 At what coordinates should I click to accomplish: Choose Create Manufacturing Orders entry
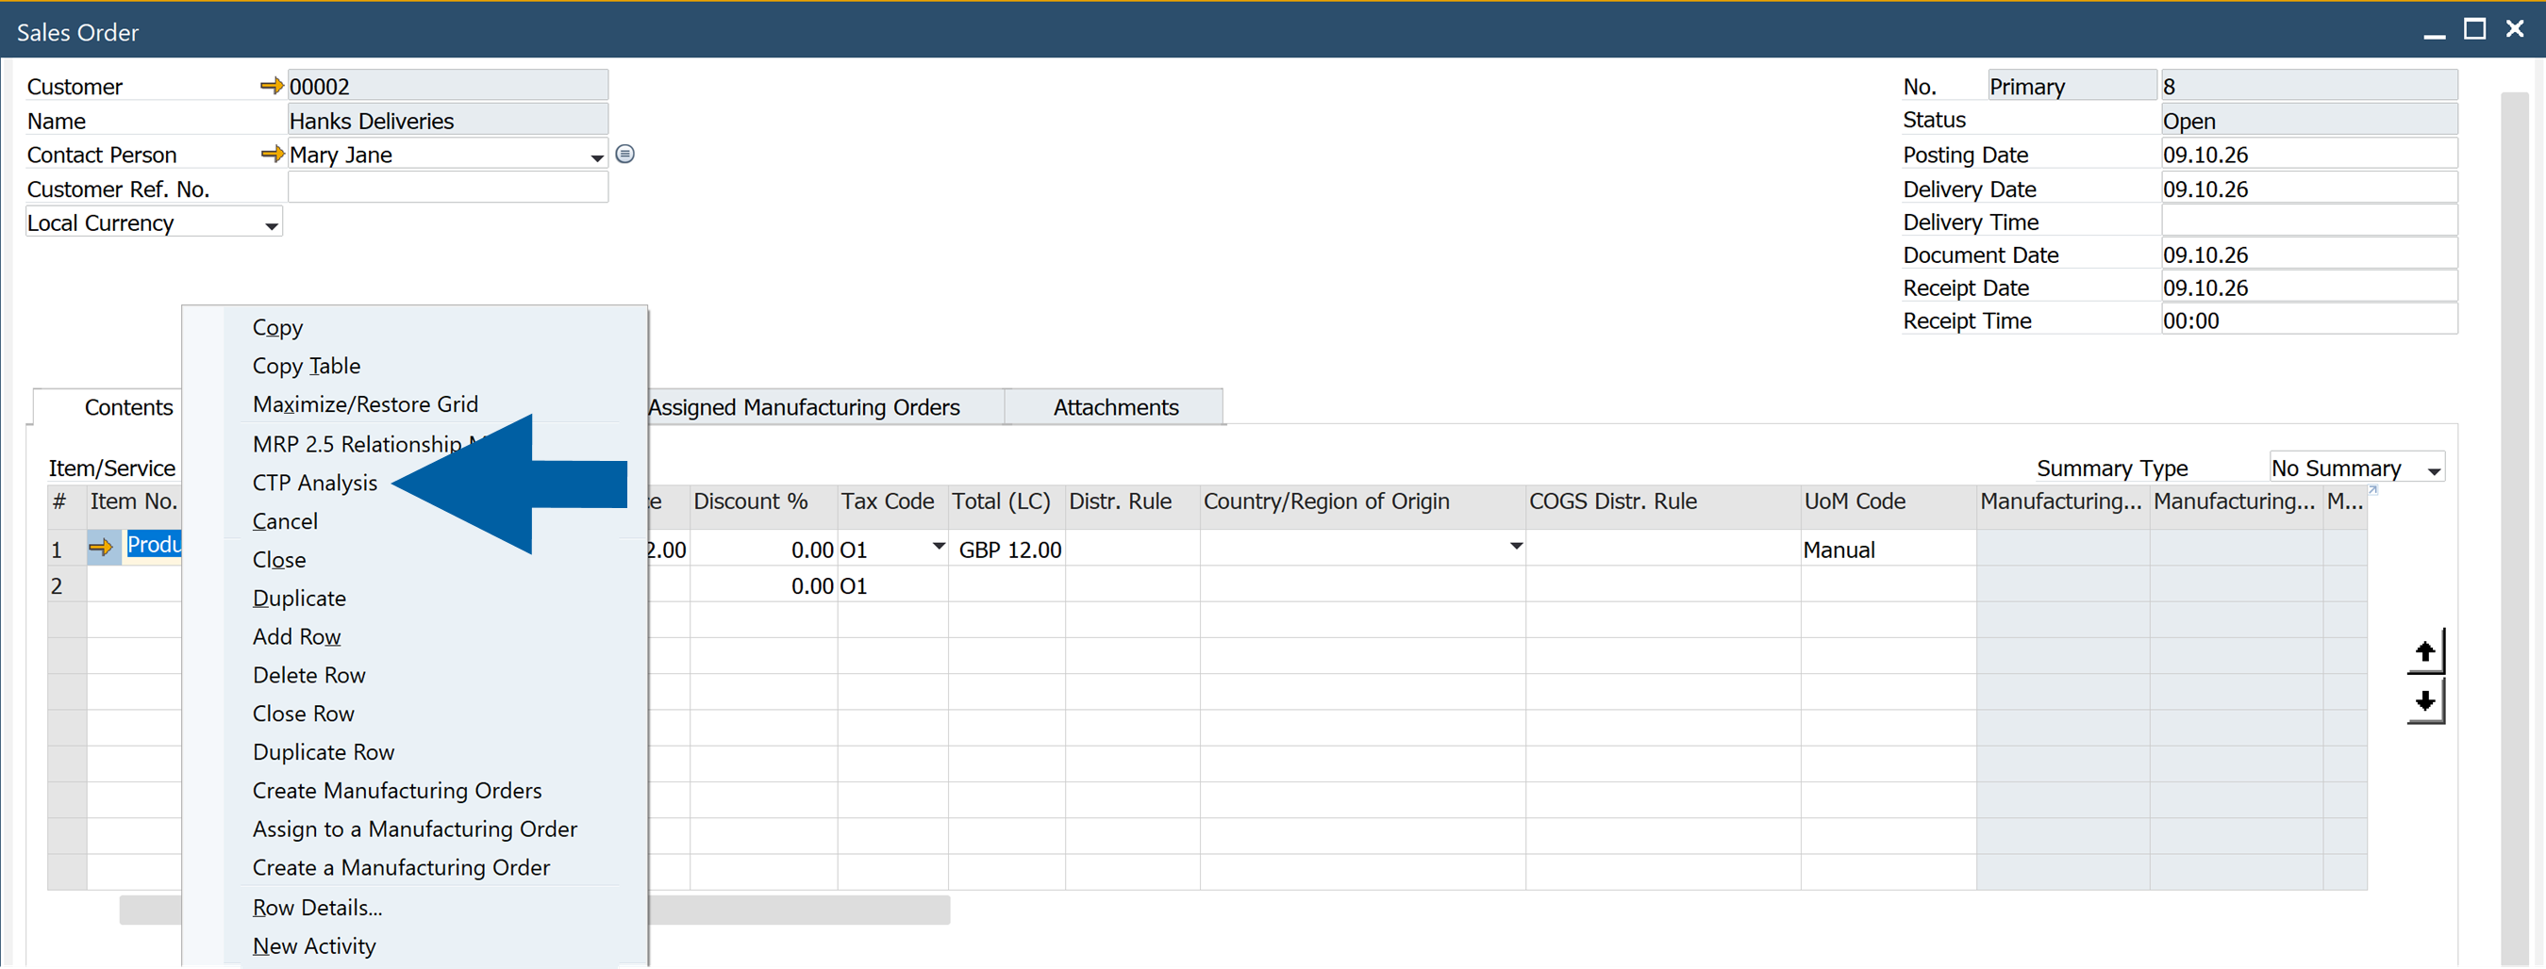(397, 791)
